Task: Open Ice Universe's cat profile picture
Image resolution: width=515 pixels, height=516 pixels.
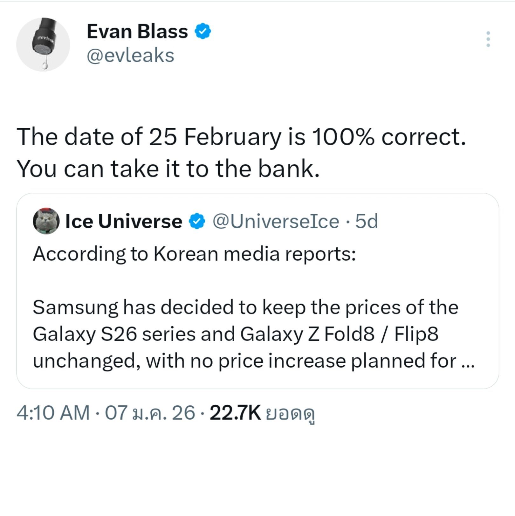Action: pos(46,221)
